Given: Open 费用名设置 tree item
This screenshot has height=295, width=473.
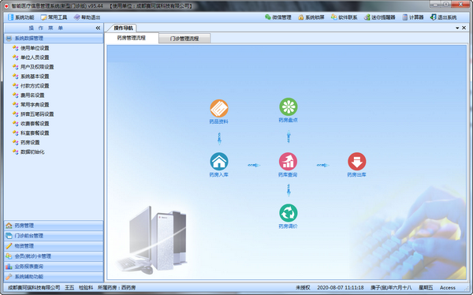Looking at the screenshot, I should [32, 95].
